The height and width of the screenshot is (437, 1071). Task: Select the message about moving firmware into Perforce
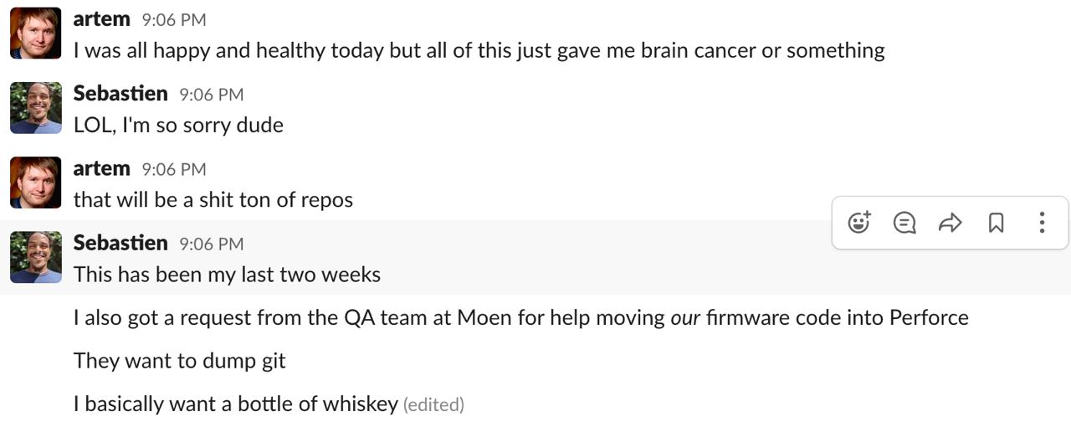point(520,318)
